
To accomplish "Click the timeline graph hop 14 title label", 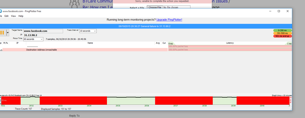I will pos(21,95).
